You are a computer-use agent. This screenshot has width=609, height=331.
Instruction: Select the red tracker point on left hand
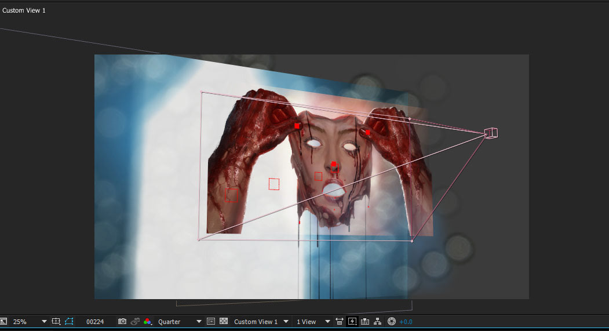coord(297,126)
